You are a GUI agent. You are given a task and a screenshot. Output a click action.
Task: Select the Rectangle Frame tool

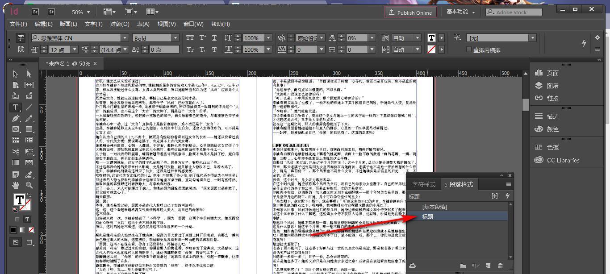click(16, 129)
